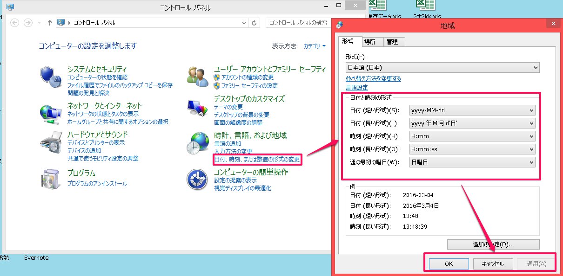
Task: Click the OK button in the Region dialog
Action: point(449,263)
